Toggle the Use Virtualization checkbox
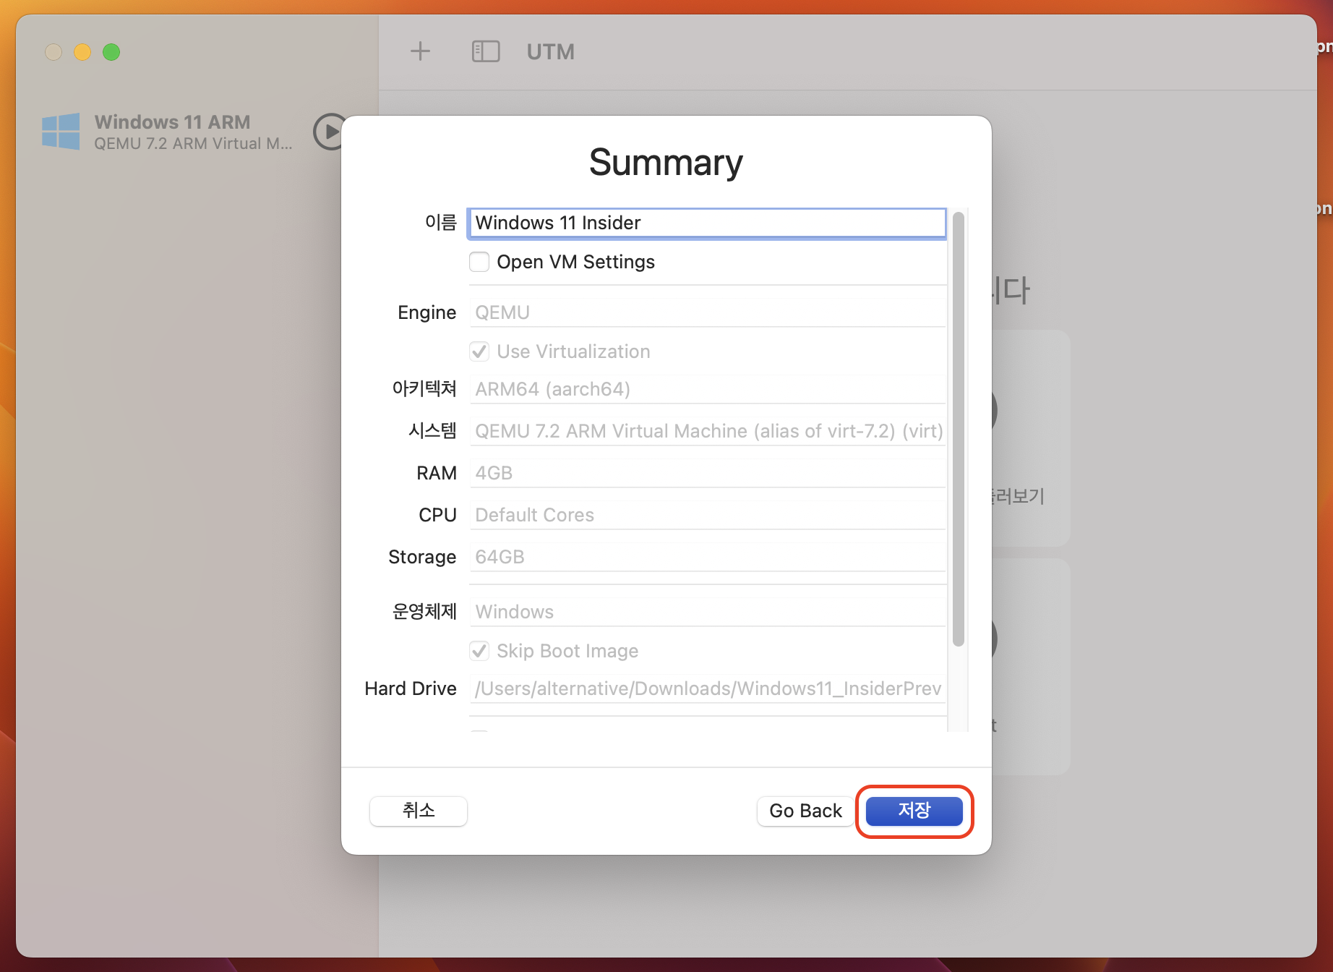 479,351
